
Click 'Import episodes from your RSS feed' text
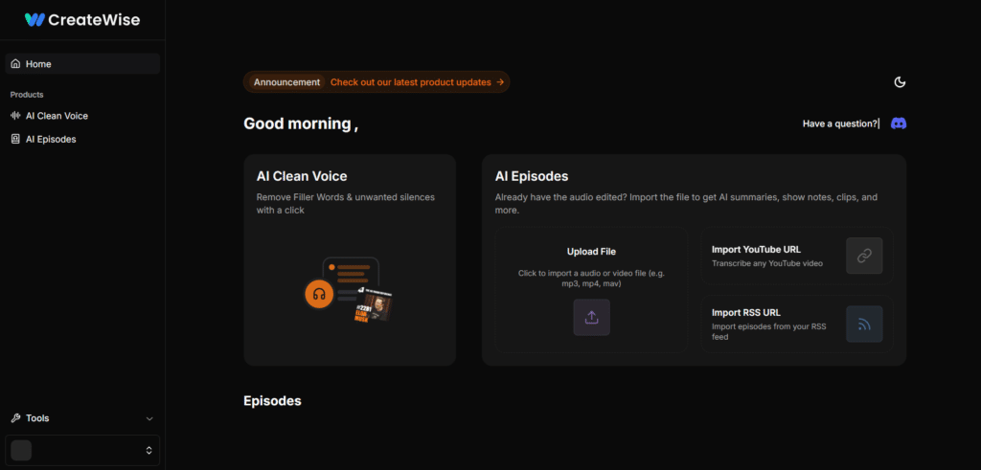coord(769,331)
